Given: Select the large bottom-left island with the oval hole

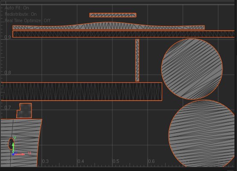Looking at the screenshot, I should (21, 143).
